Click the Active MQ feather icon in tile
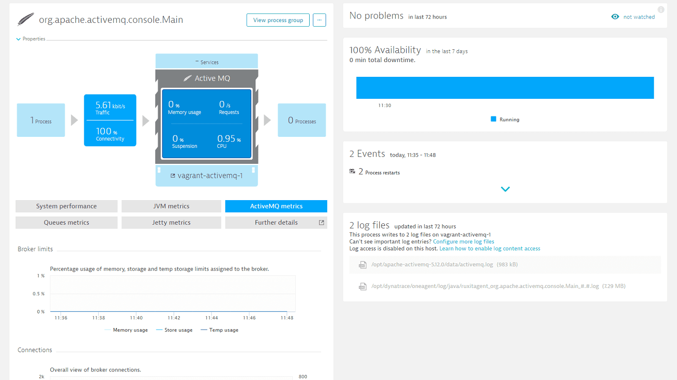 pyautogui.click(x=187, y=78)
